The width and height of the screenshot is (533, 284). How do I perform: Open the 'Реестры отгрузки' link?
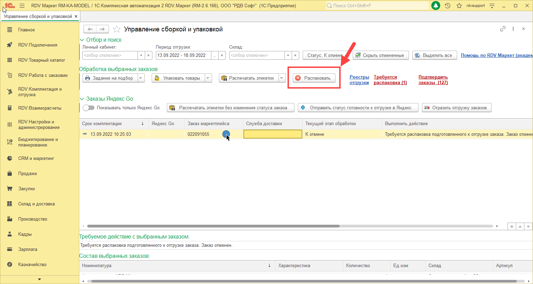(359, 80)
